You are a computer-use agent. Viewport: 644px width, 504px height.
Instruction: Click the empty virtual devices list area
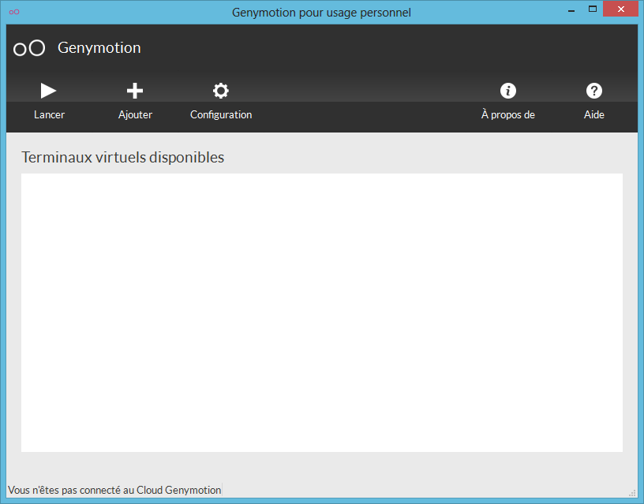click(321, 312)
